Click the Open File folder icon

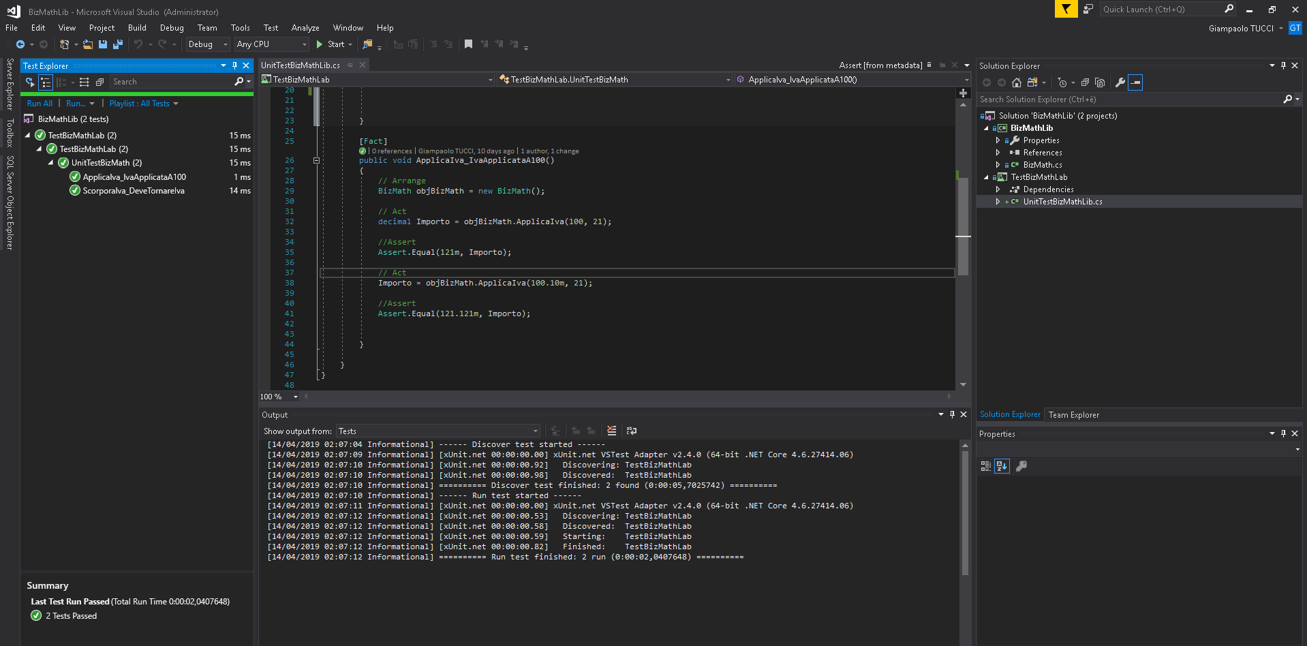point(88,44)
